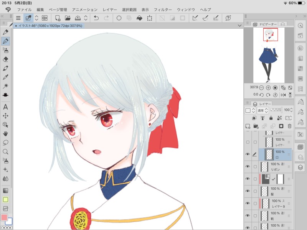The width and height of the screenshot is (307, 230).
Task: Toggle the lock layer icon
Action: (271, 118)
